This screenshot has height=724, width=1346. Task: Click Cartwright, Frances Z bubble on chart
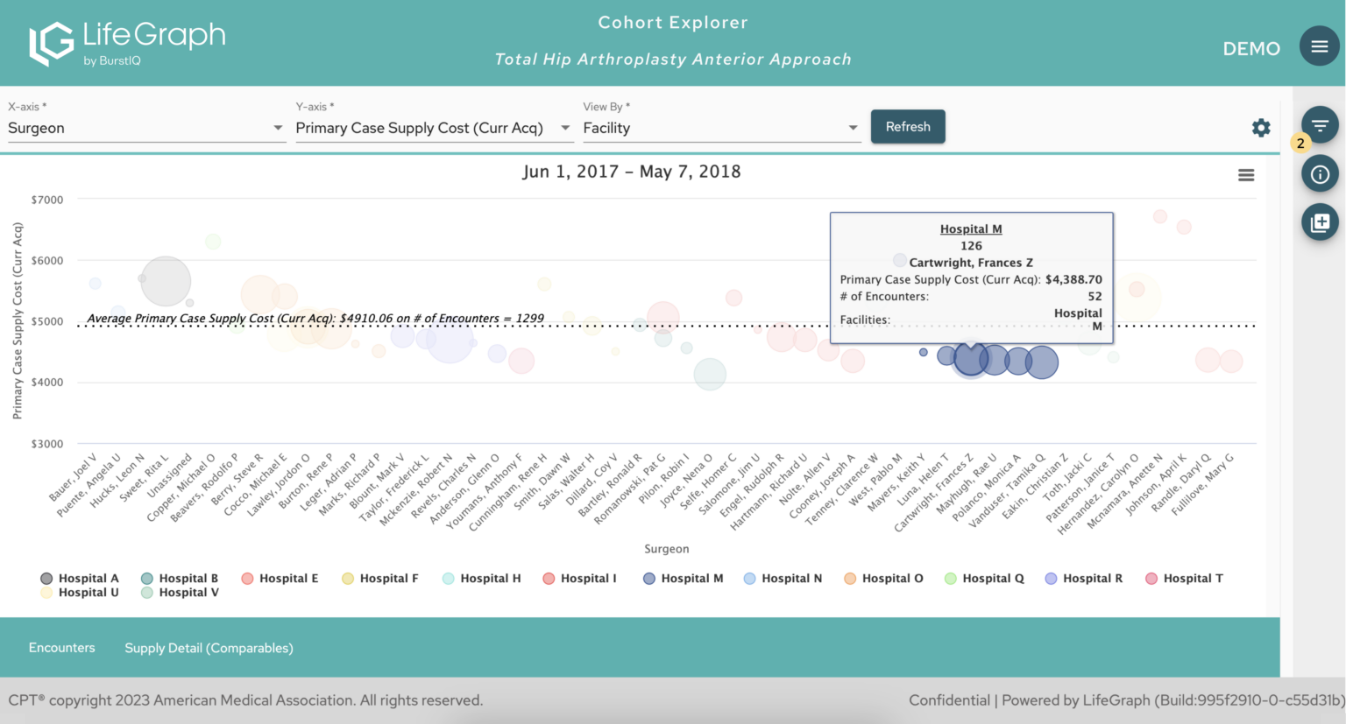(970, 359)
